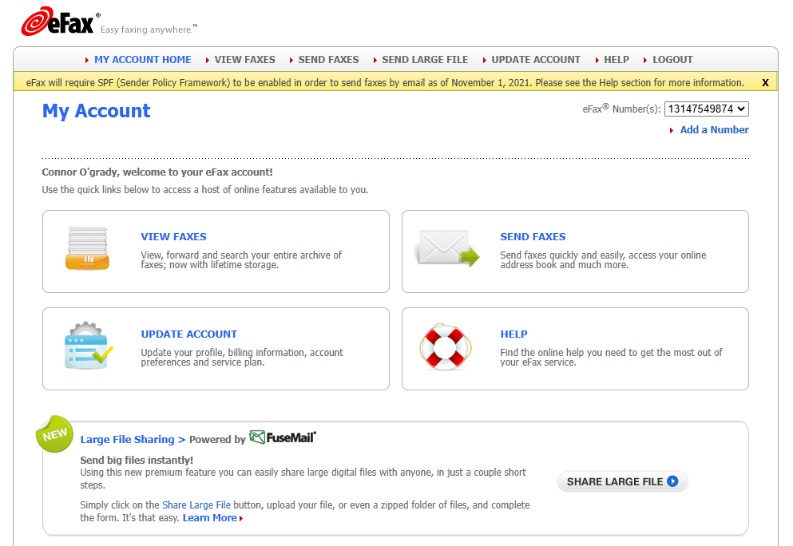Open My Account Home menu item
The width and height of the screenshot is (793, 546).
point(143,60)
